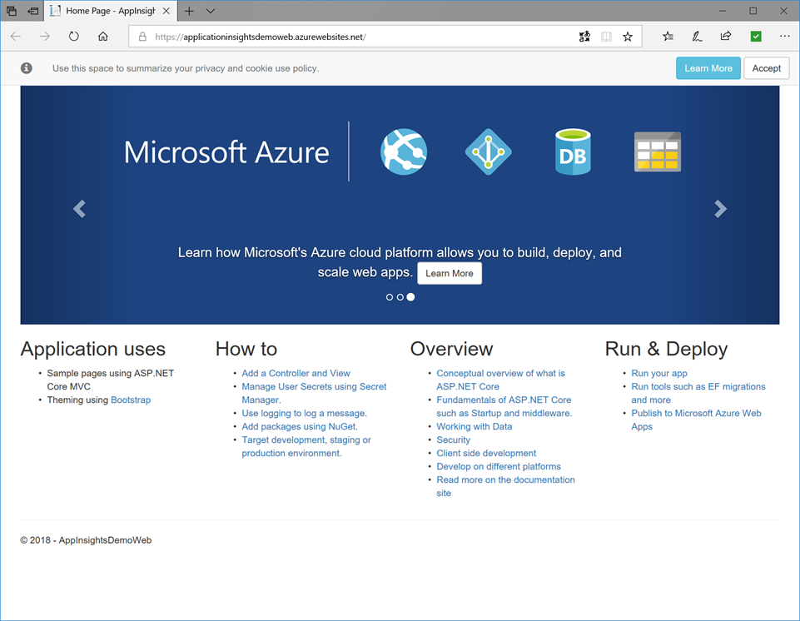
Task: Minimize the browser window
Action: pyautogui.click(x=723, y=11)
